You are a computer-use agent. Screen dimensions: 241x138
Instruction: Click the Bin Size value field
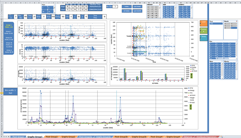[x=115, y=7]
